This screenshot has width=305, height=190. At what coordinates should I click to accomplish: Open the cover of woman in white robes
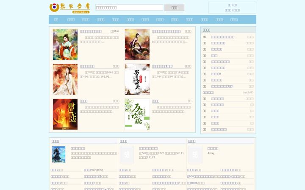coord(65,79)
